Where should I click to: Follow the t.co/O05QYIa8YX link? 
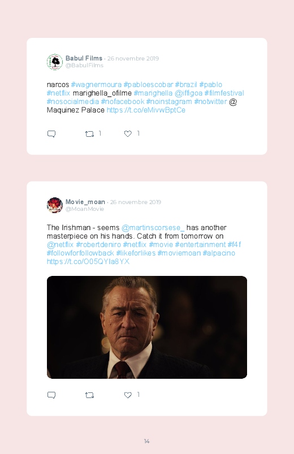(x=88, y=261)
